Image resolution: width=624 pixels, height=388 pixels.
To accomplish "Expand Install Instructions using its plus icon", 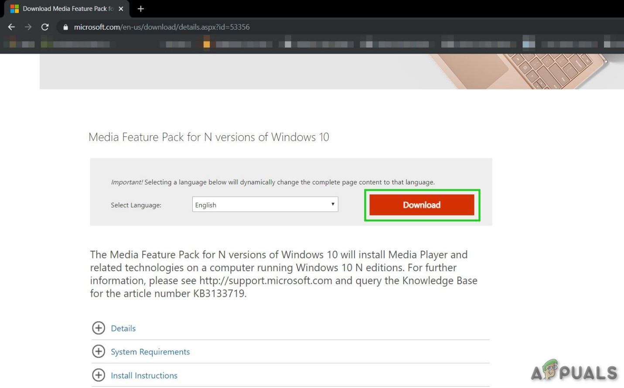I will coord(99,375).
